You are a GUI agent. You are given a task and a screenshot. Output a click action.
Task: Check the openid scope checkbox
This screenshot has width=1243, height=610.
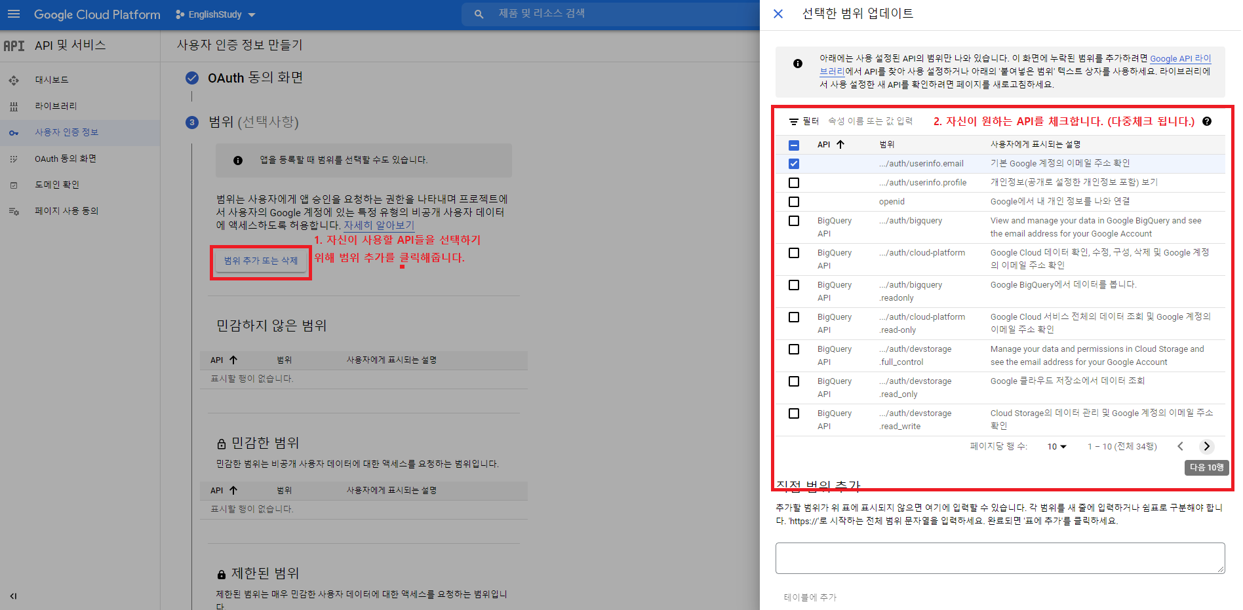tap(794, 202)
